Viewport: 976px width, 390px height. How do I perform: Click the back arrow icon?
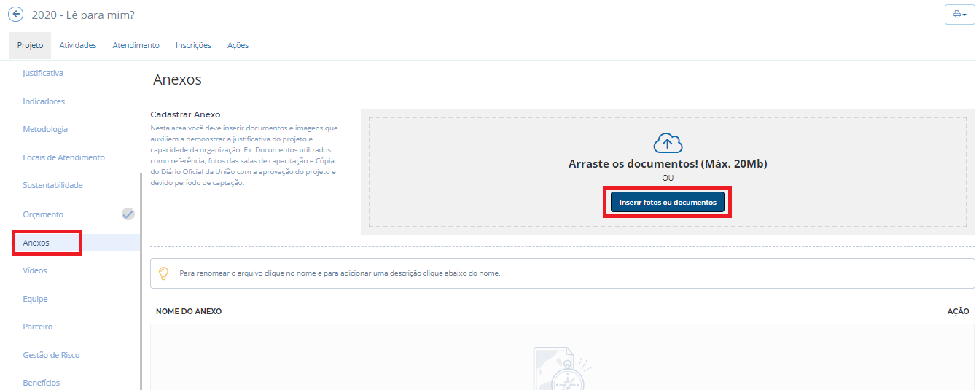pos(15,15)
